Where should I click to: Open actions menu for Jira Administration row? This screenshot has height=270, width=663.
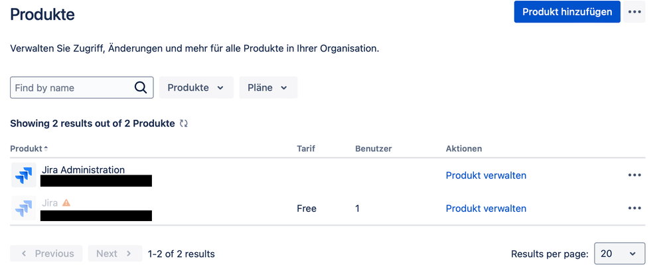click(634, 175)
